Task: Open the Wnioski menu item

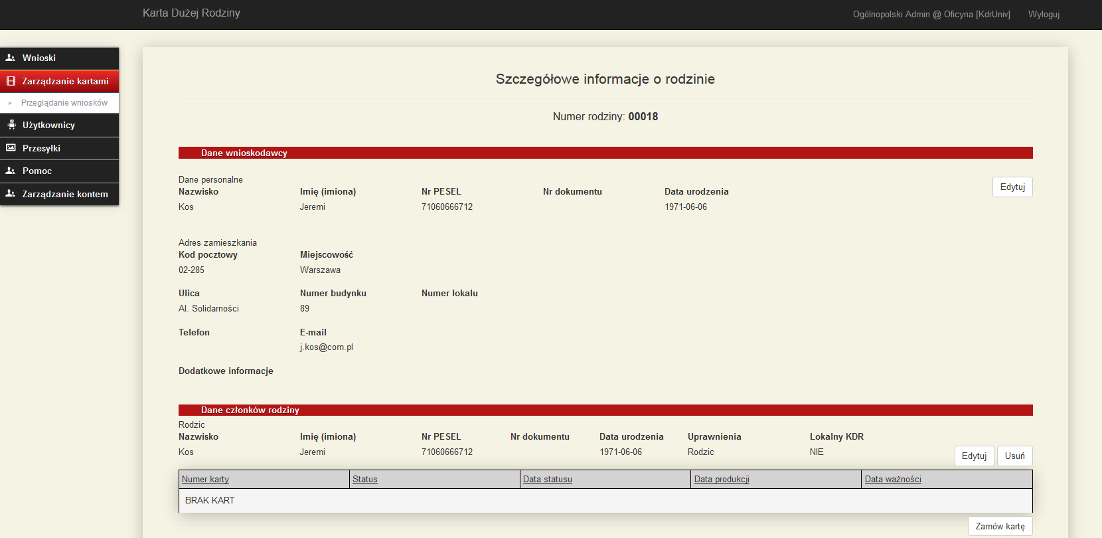Action: (60, 58)
